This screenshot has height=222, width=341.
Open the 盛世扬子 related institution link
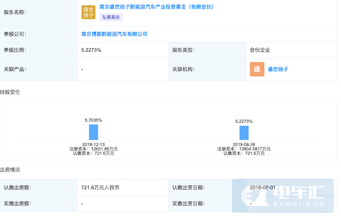tap(278, 69)
